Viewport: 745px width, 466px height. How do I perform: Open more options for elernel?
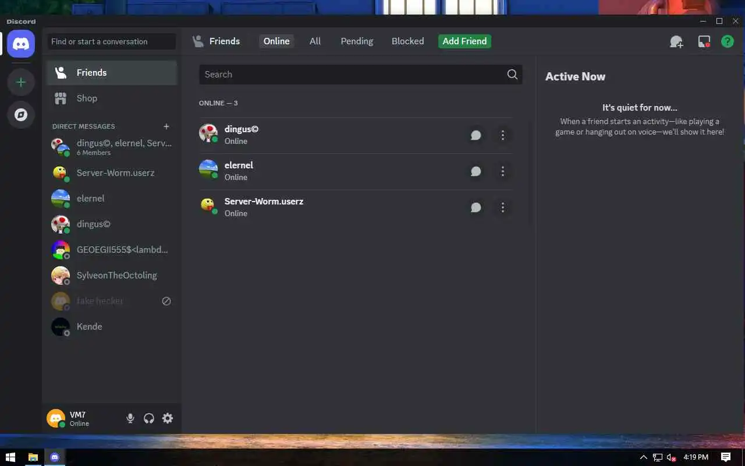[x=503, y=171]
